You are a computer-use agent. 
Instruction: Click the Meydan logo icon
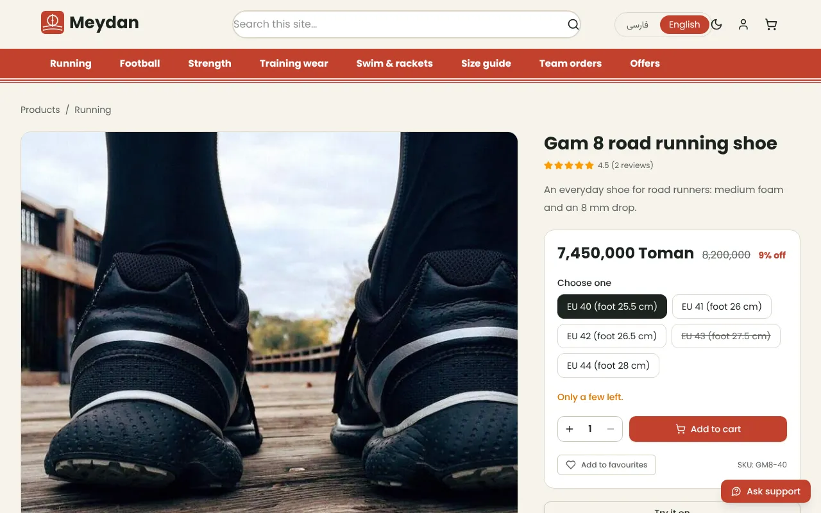click(x=53, y=22)
